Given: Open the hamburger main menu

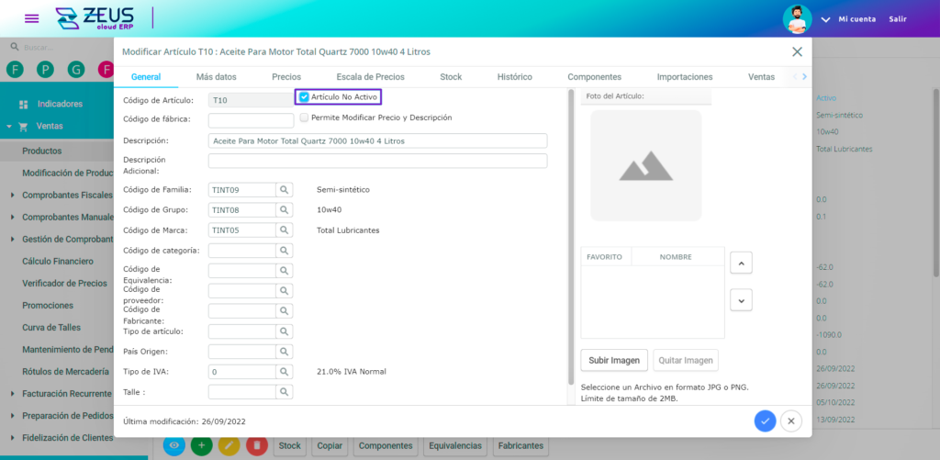Looking at the screenshot, I should (x=32, y=18).
